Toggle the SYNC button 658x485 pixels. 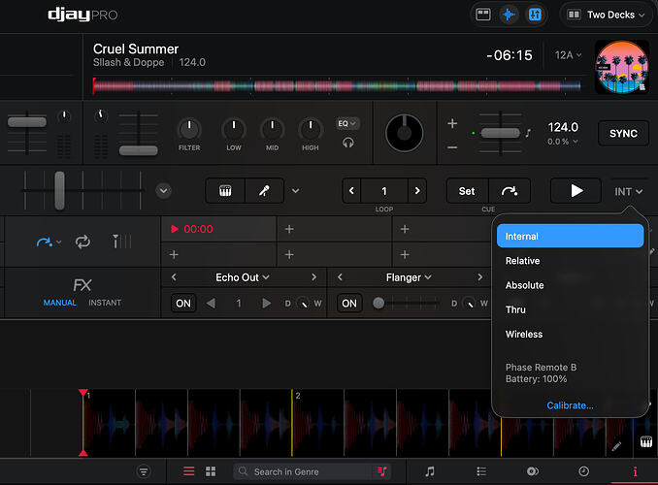coord(623,134)
